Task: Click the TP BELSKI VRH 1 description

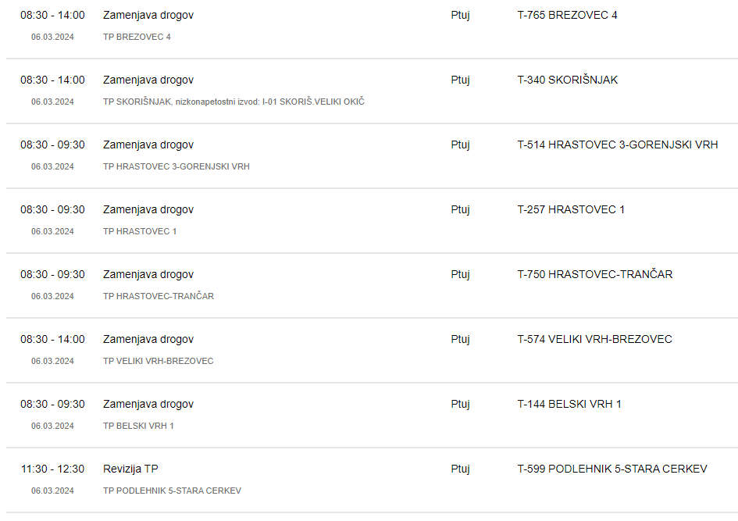Action: pyautogui.click(x=138, y=426)
